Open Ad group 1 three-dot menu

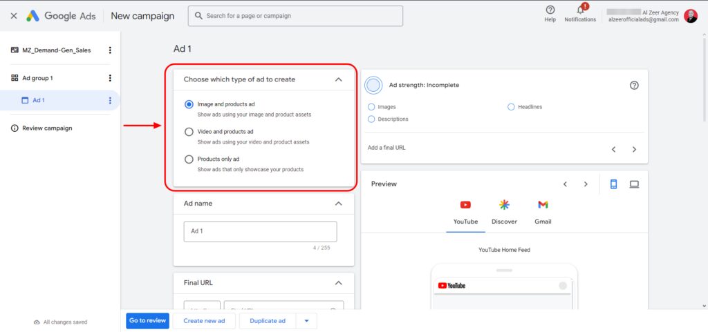point(110,78)
